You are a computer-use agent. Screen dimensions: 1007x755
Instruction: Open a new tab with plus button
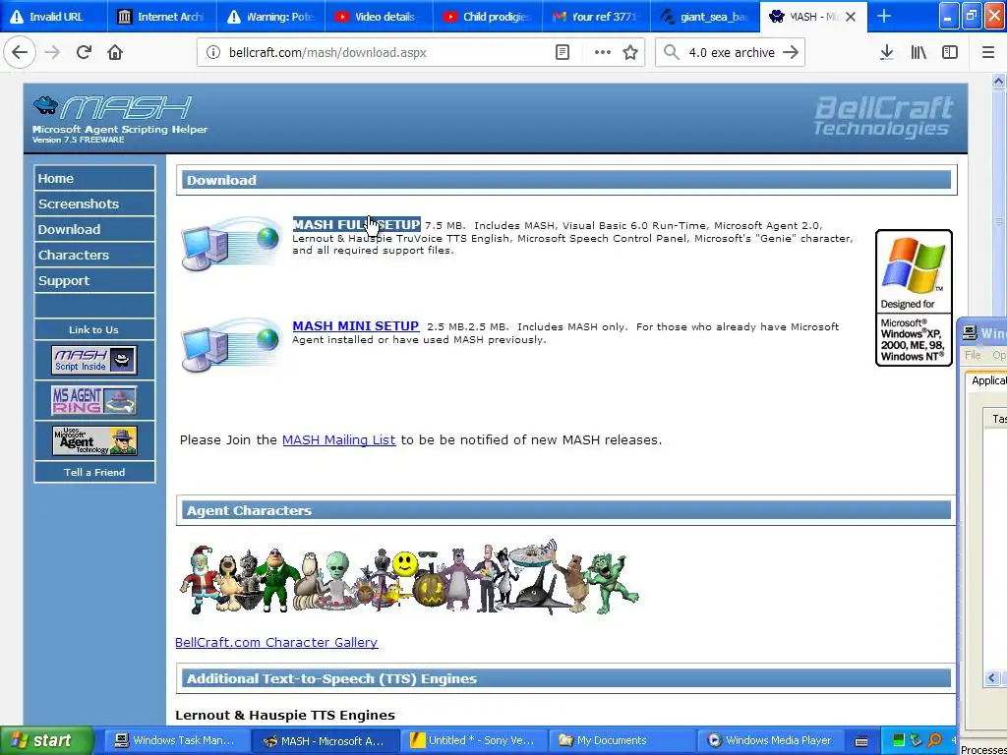click(884, 17)
